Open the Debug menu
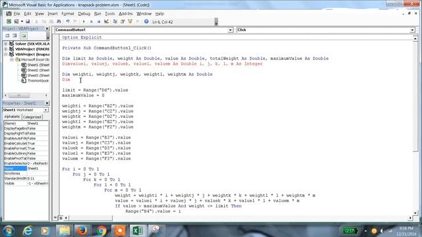422x237 pixels. pos(84,14)
